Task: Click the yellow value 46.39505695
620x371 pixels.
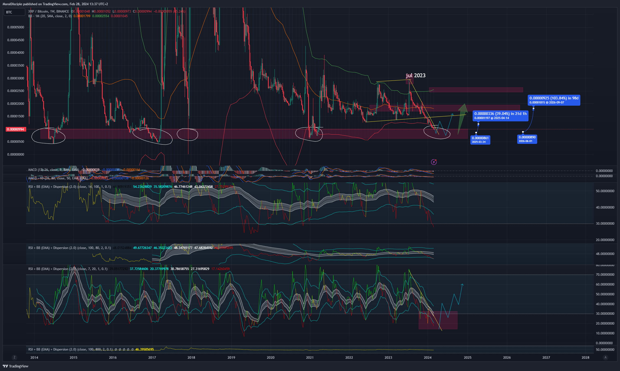Action: (144, 349)
